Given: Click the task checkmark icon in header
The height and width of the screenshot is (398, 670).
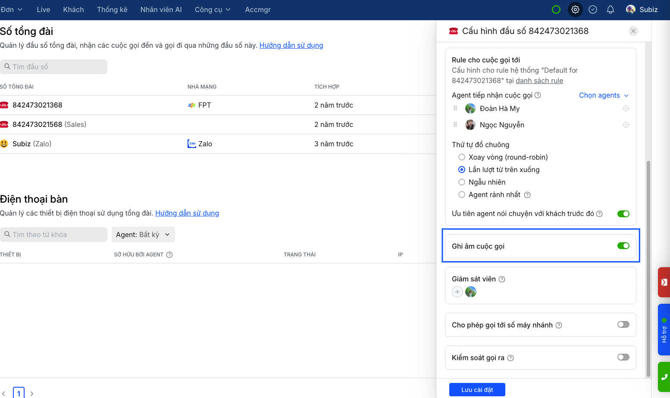Looking at the screenshot, I should click(593, 9).
